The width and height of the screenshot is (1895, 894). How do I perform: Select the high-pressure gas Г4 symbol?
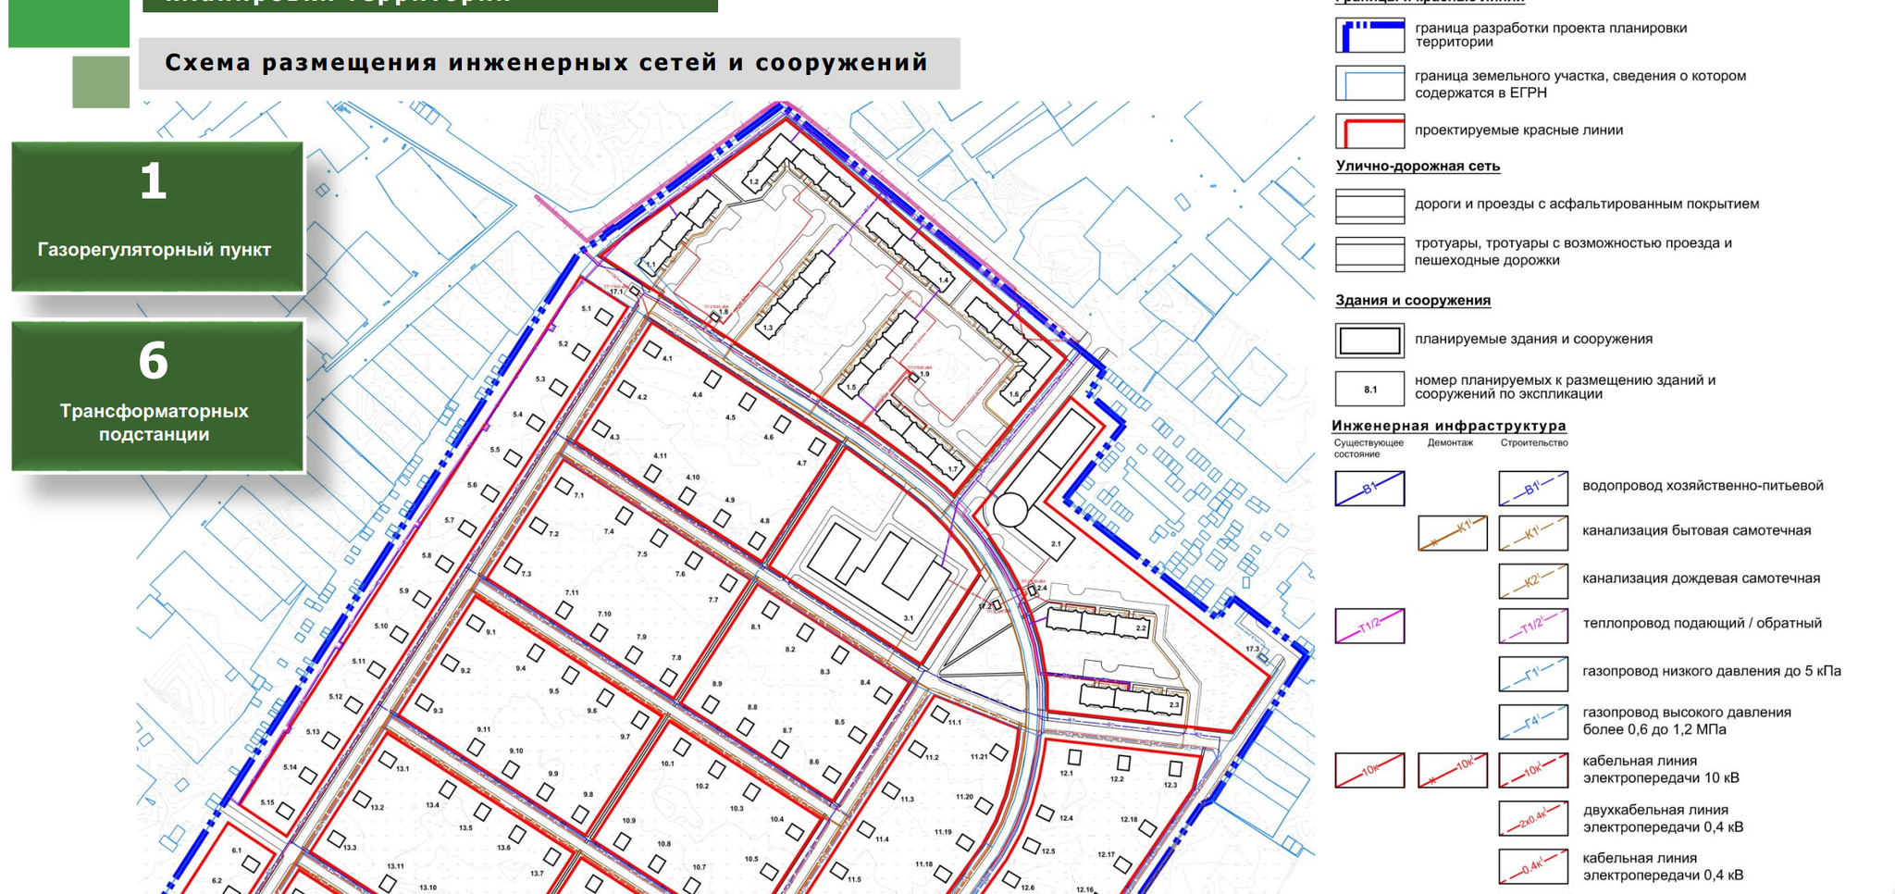point(1533,722)
